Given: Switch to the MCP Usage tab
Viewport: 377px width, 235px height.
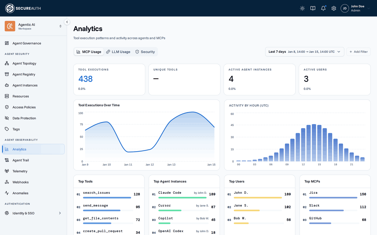Looking at the screenshot, I should click(x=89, y=52).
